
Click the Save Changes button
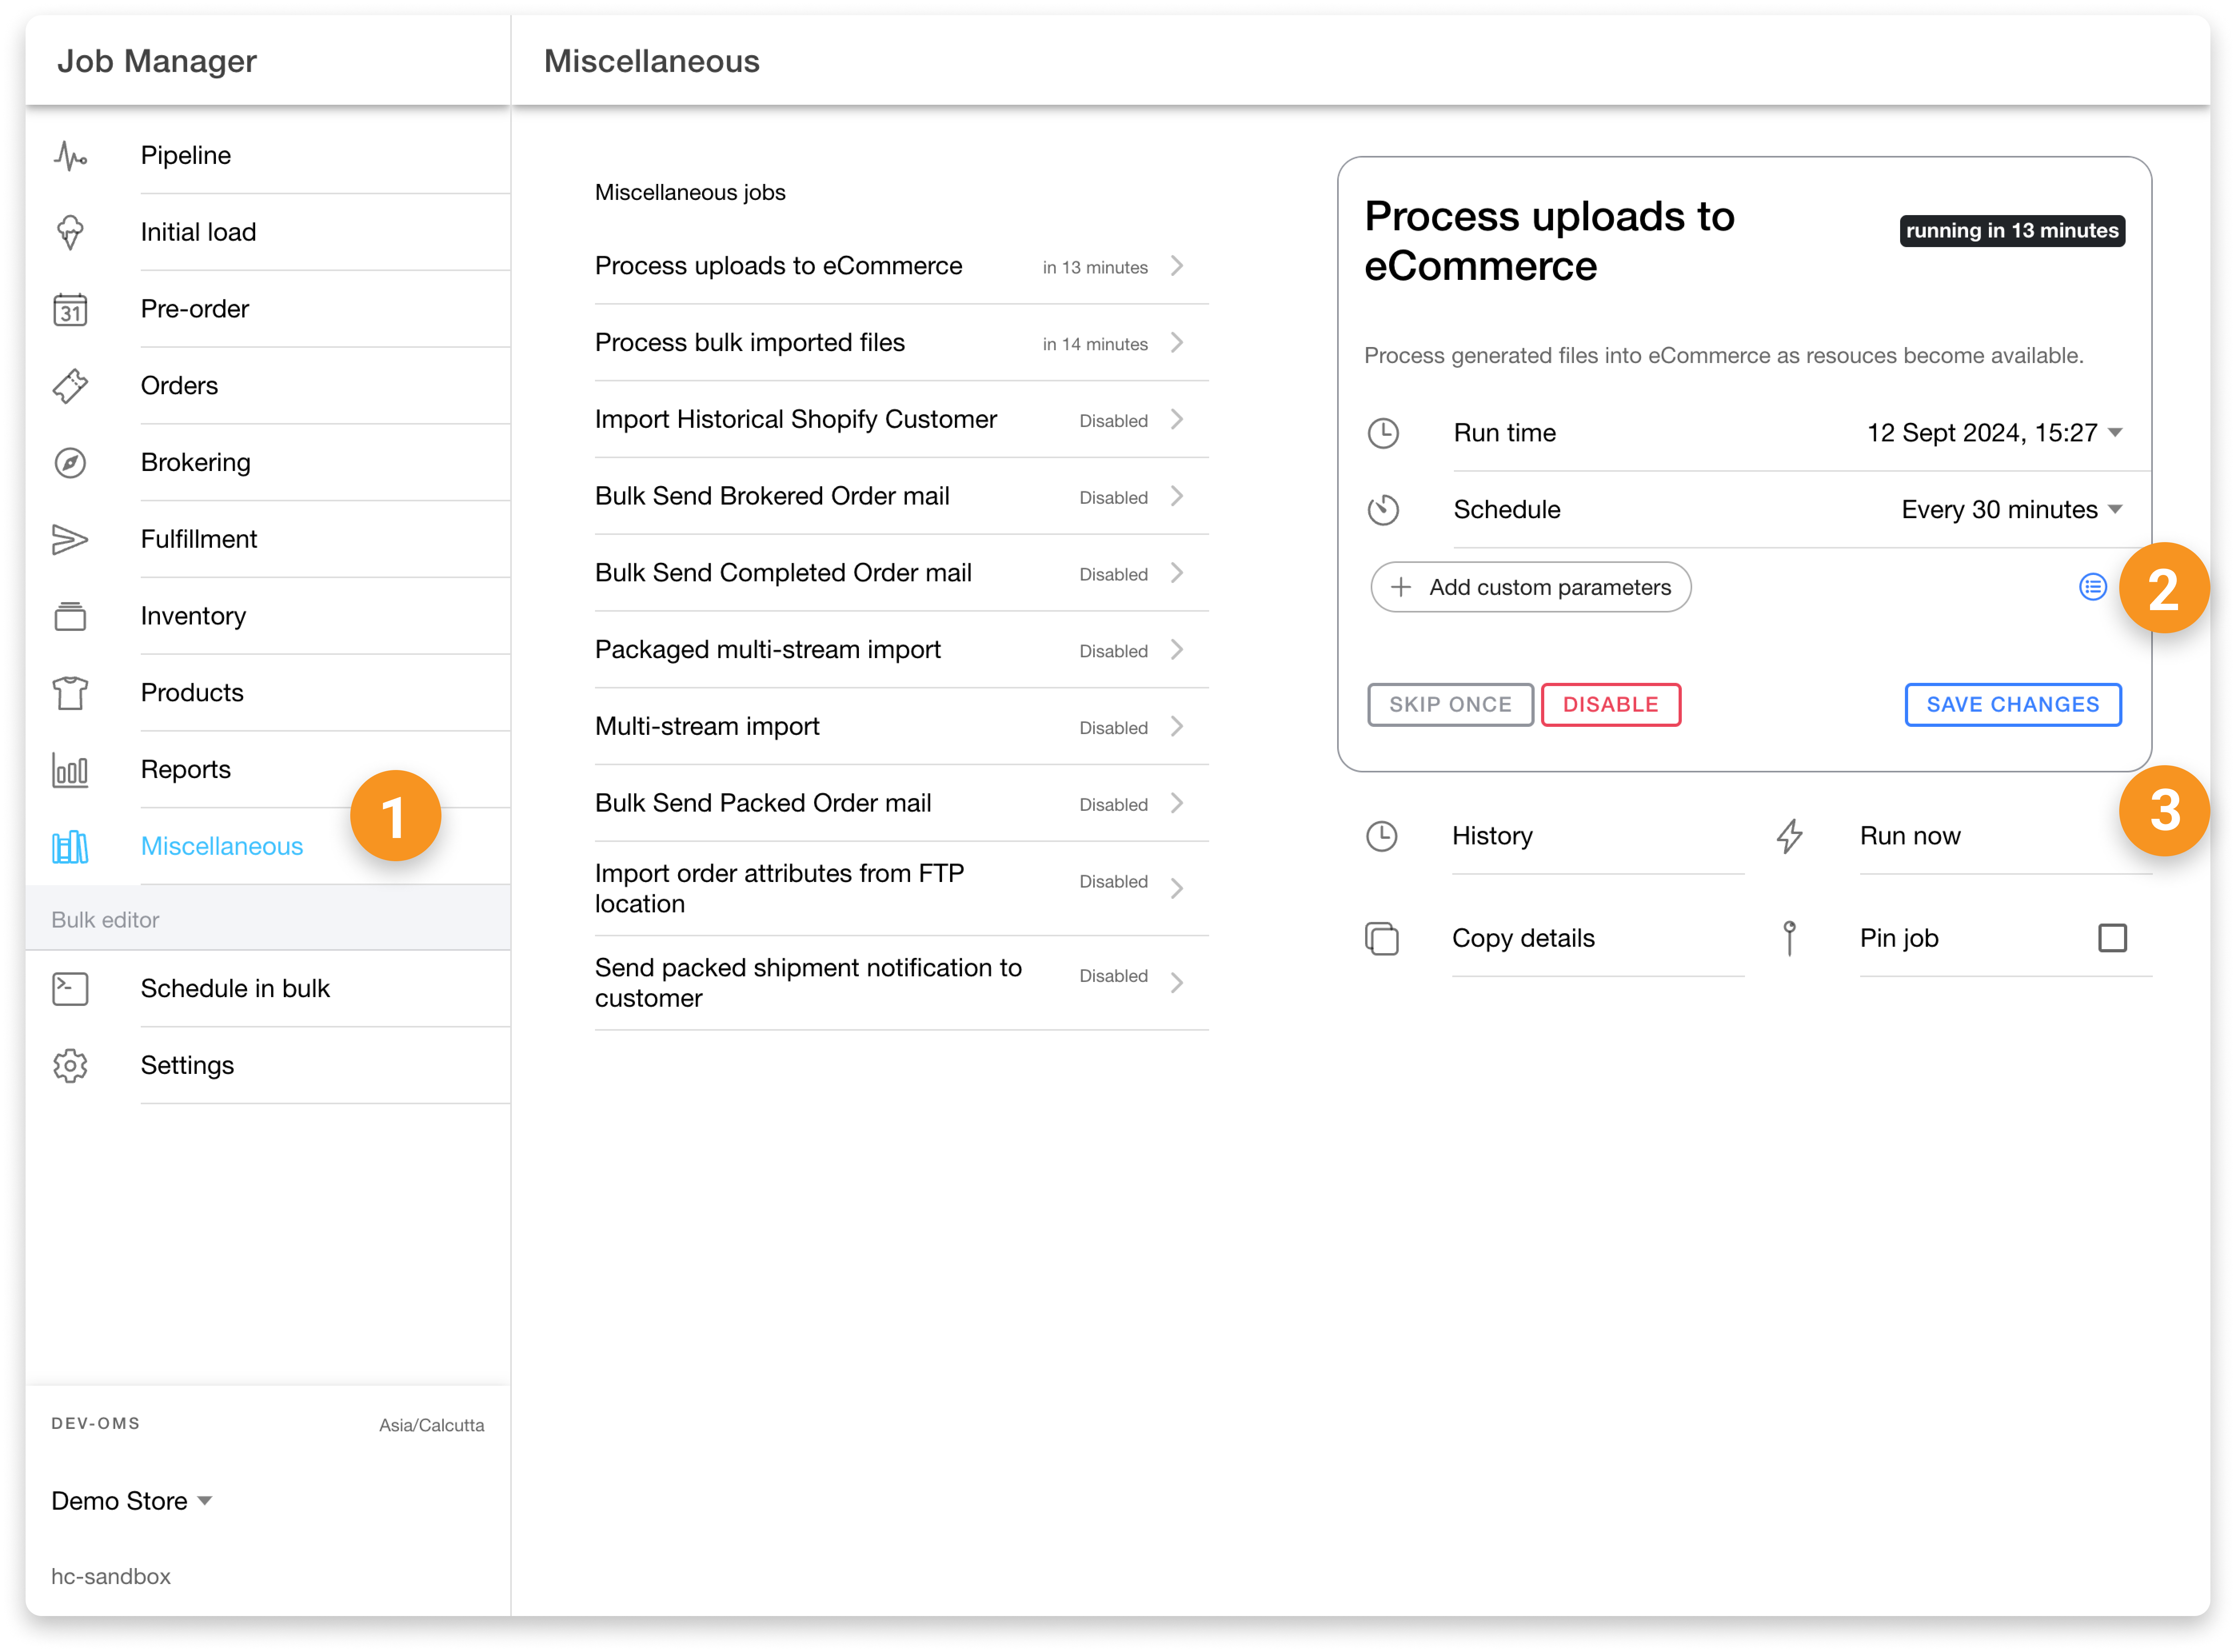click(x=2012, y=705)
